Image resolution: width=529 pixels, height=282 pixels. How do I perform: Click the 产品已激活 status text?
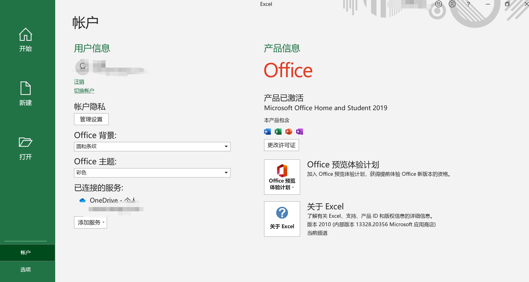click(284, 98)
